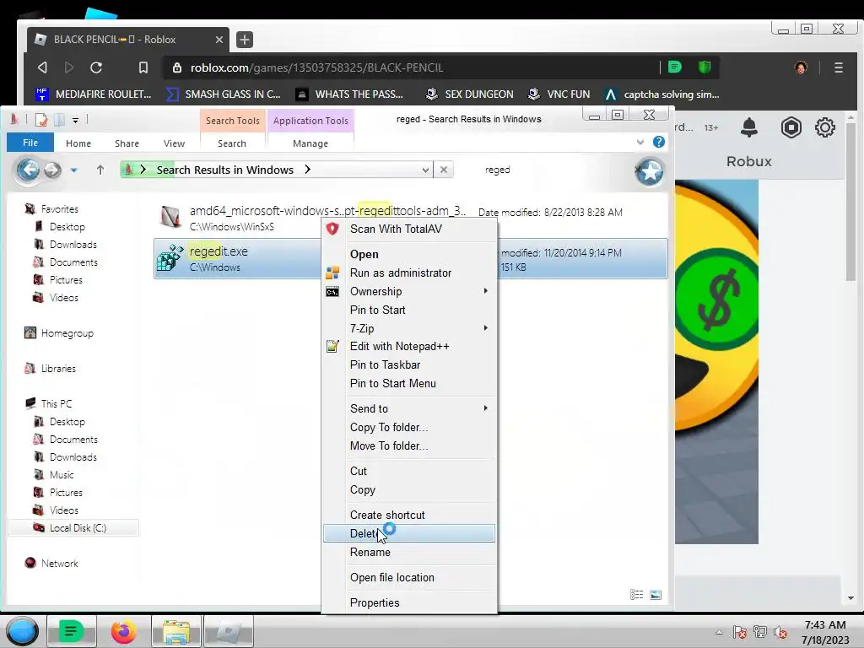Choose Properties in context menu
The height and width of the screenshot is (648, 864).
(x=409, y=602)
